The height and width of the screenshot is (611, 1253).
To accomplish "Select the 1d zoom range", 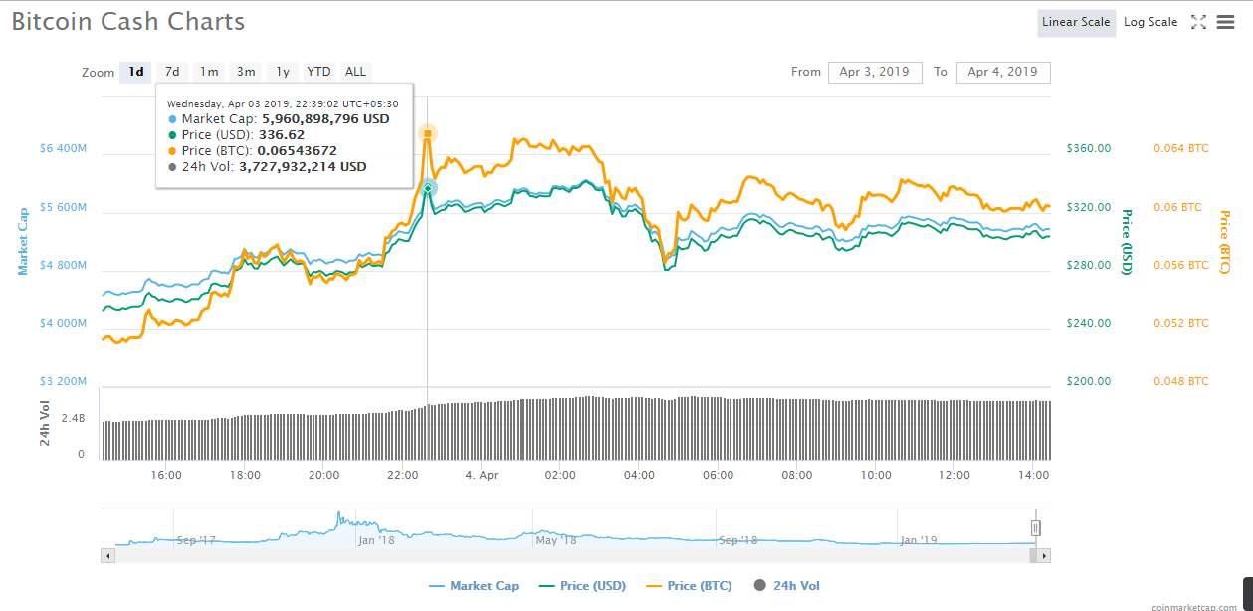I will pyautogui.click(x=135, y=72).
